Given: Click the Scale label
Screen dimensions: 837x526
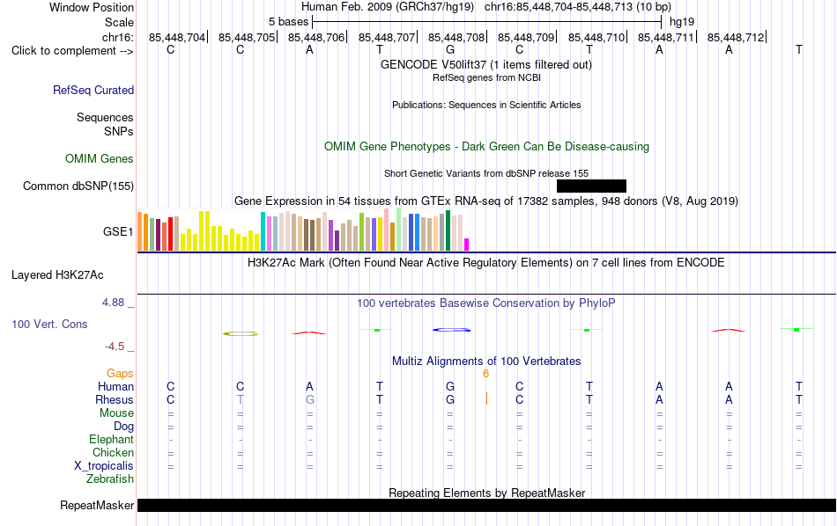Looking at the screenshot, I should click(x=119, y=22).
